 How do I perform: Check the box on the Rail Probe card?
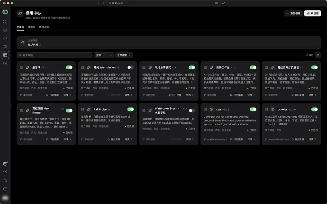pos(82,109)
